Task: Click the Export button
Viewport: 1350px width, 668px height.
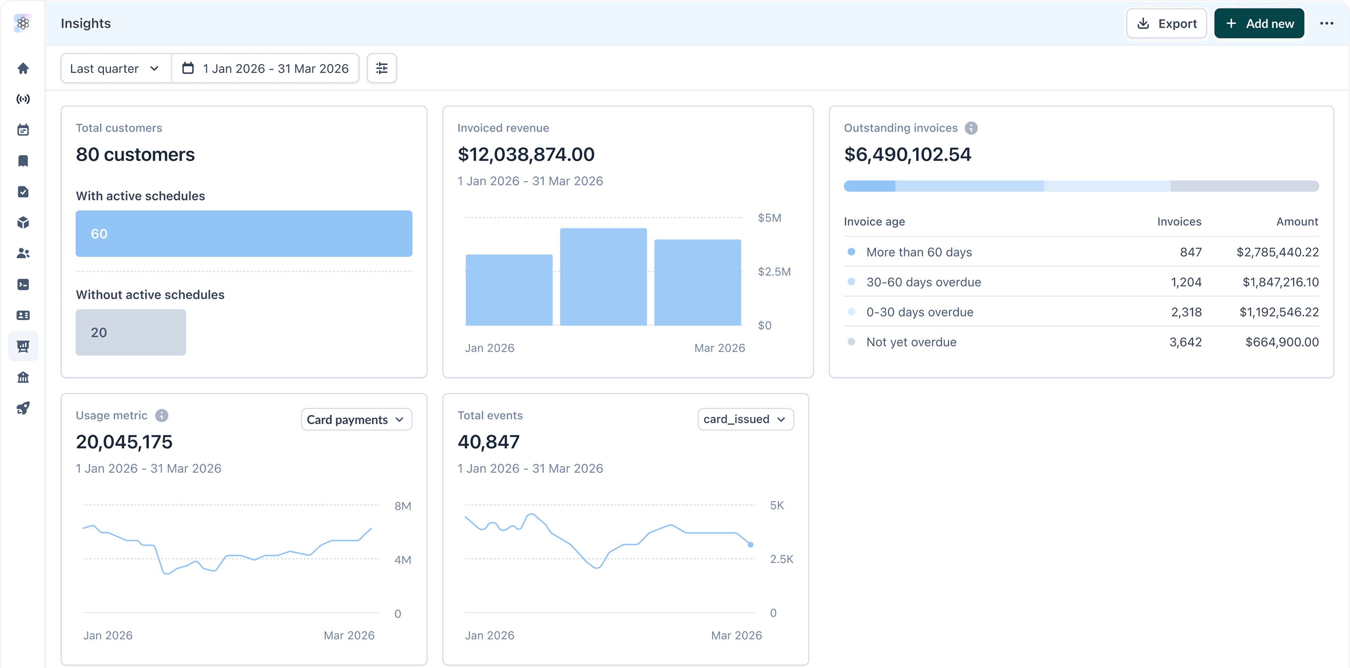Action: 1167,24
